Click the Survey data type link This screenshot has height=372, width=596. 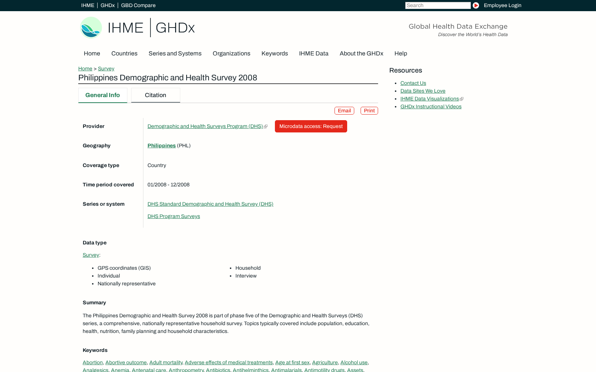pyautogui.click(x=91, y=255)
